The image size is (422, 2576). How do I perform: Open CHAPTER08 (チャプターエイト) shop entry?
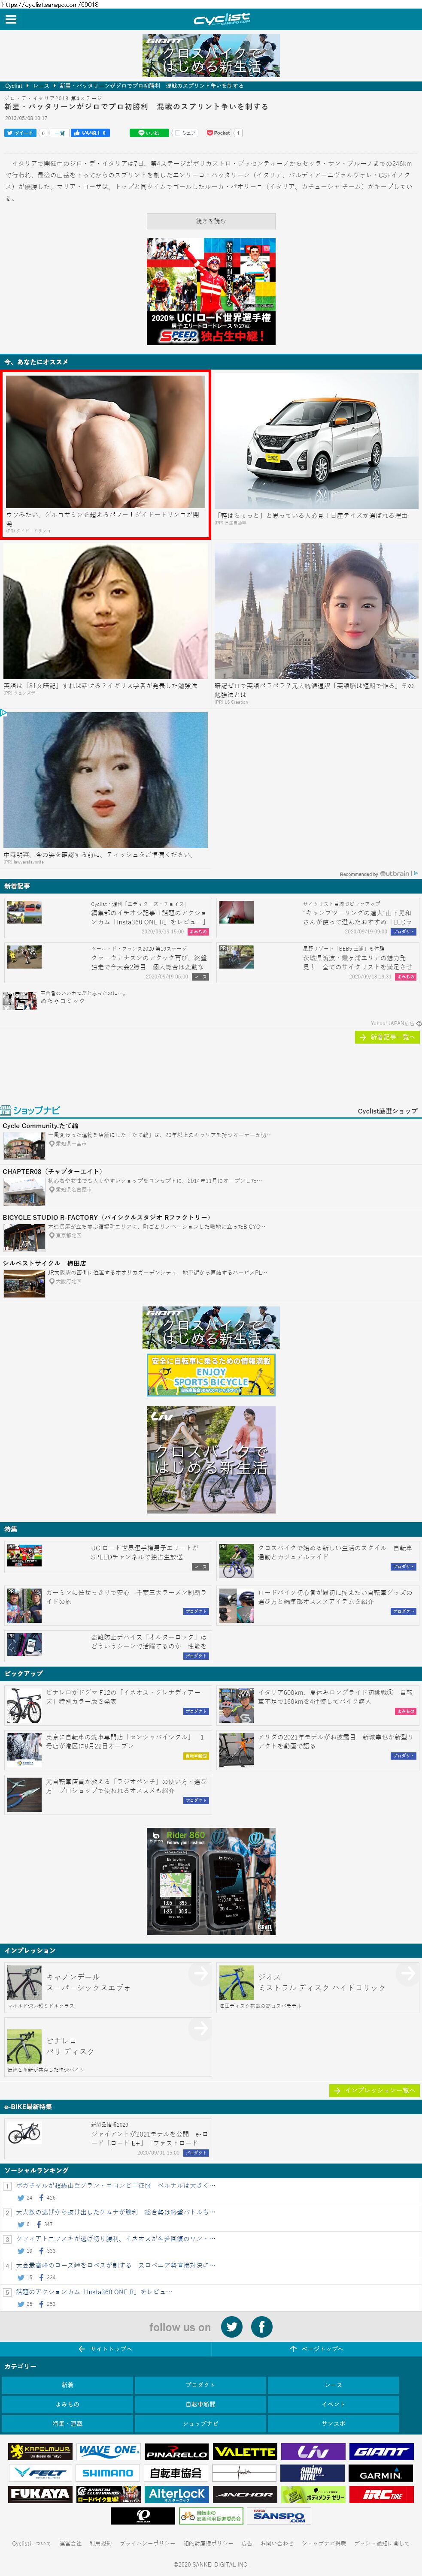tap(210, 1186)
